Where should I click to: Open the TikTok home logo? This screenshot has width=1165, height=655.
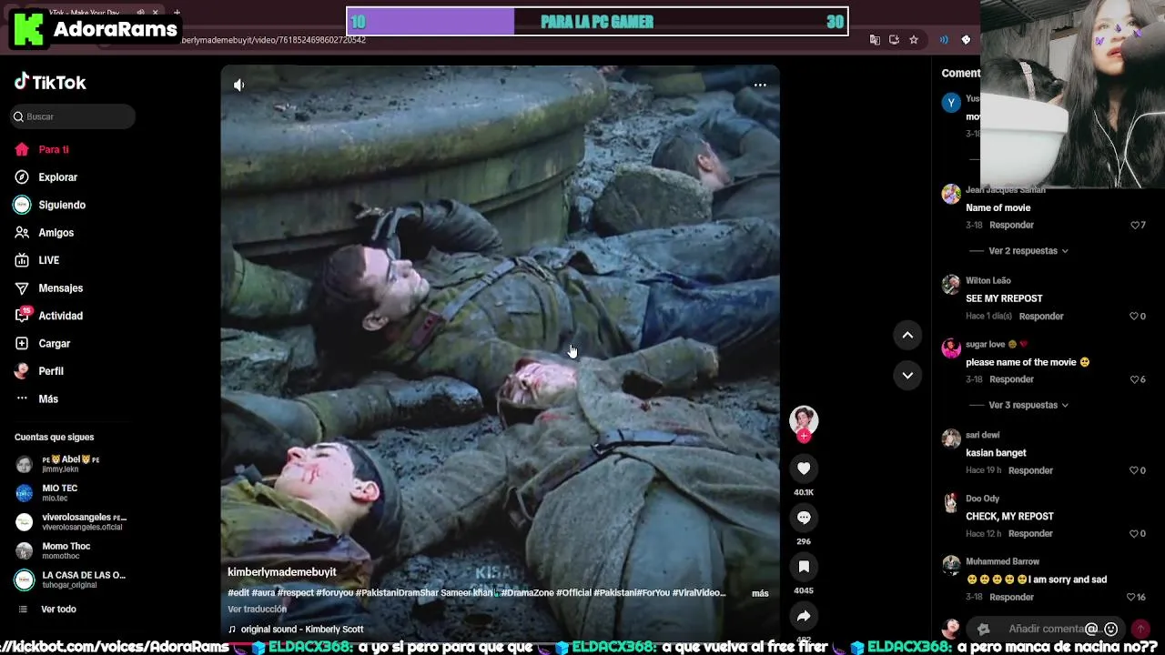50,82
